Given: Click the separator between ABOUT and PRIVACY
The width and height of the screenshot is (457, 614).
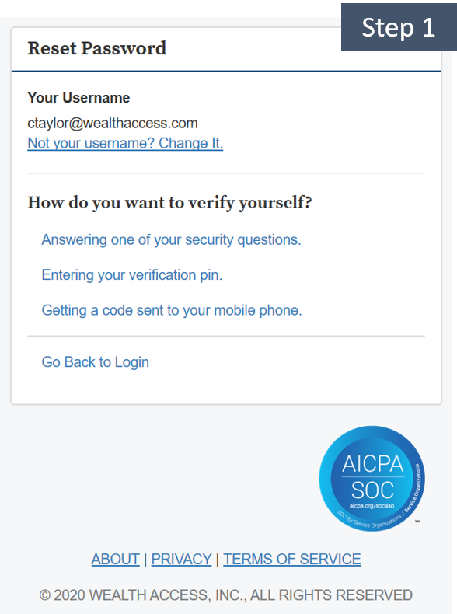Looking at the screenshot, I should click(x=145, y=559).
